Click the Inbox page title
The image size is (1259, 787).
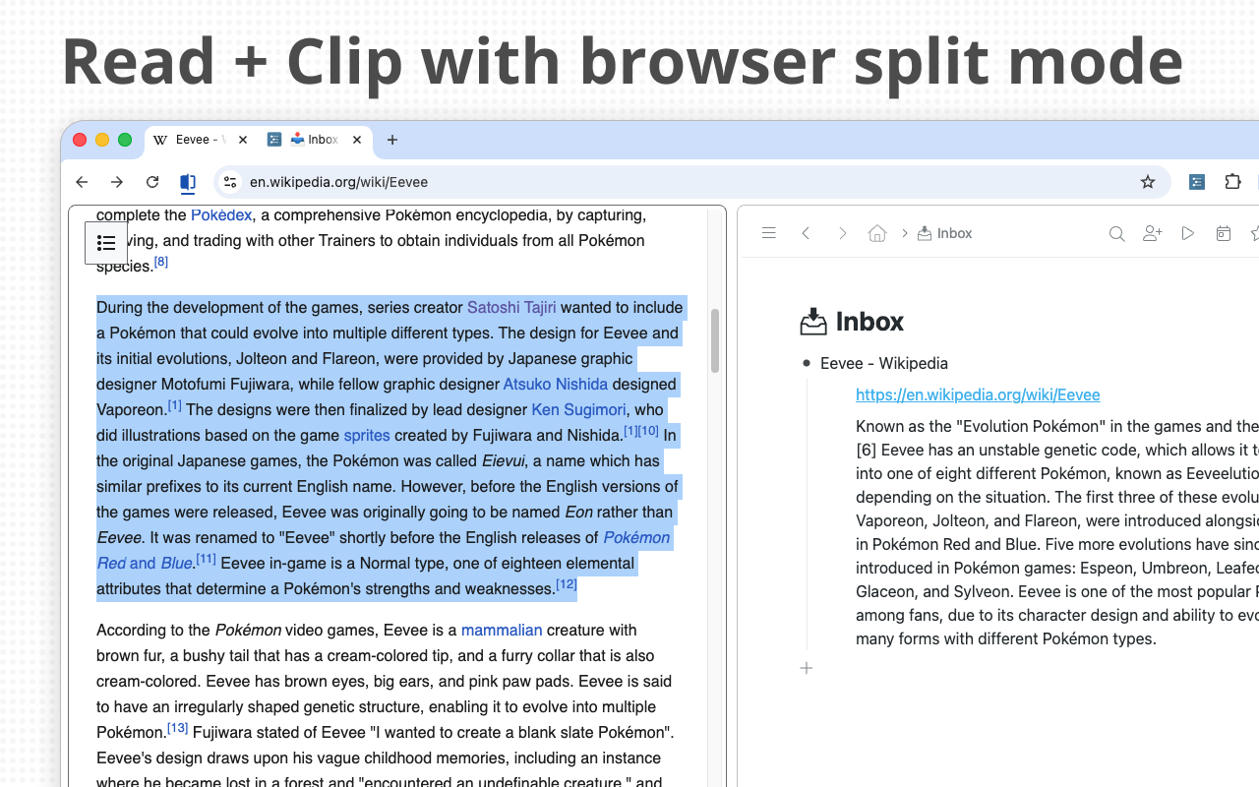click(x=869, y=322)
